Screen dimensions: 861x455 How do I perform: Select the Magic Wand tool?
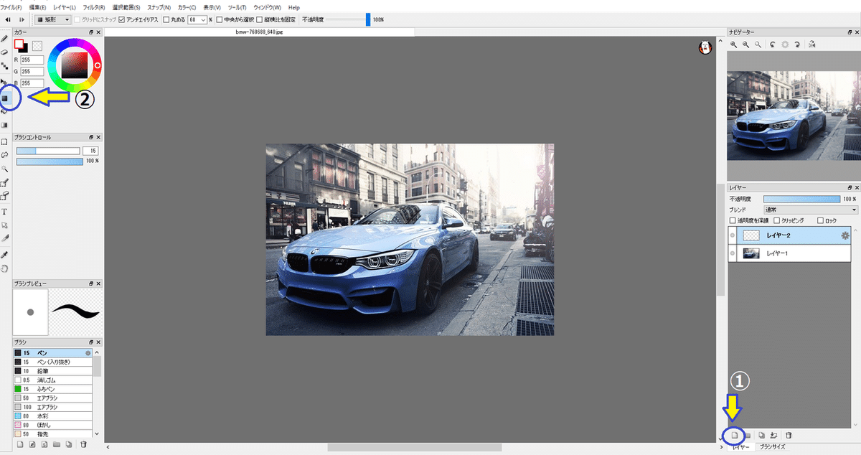click(5, 169)
